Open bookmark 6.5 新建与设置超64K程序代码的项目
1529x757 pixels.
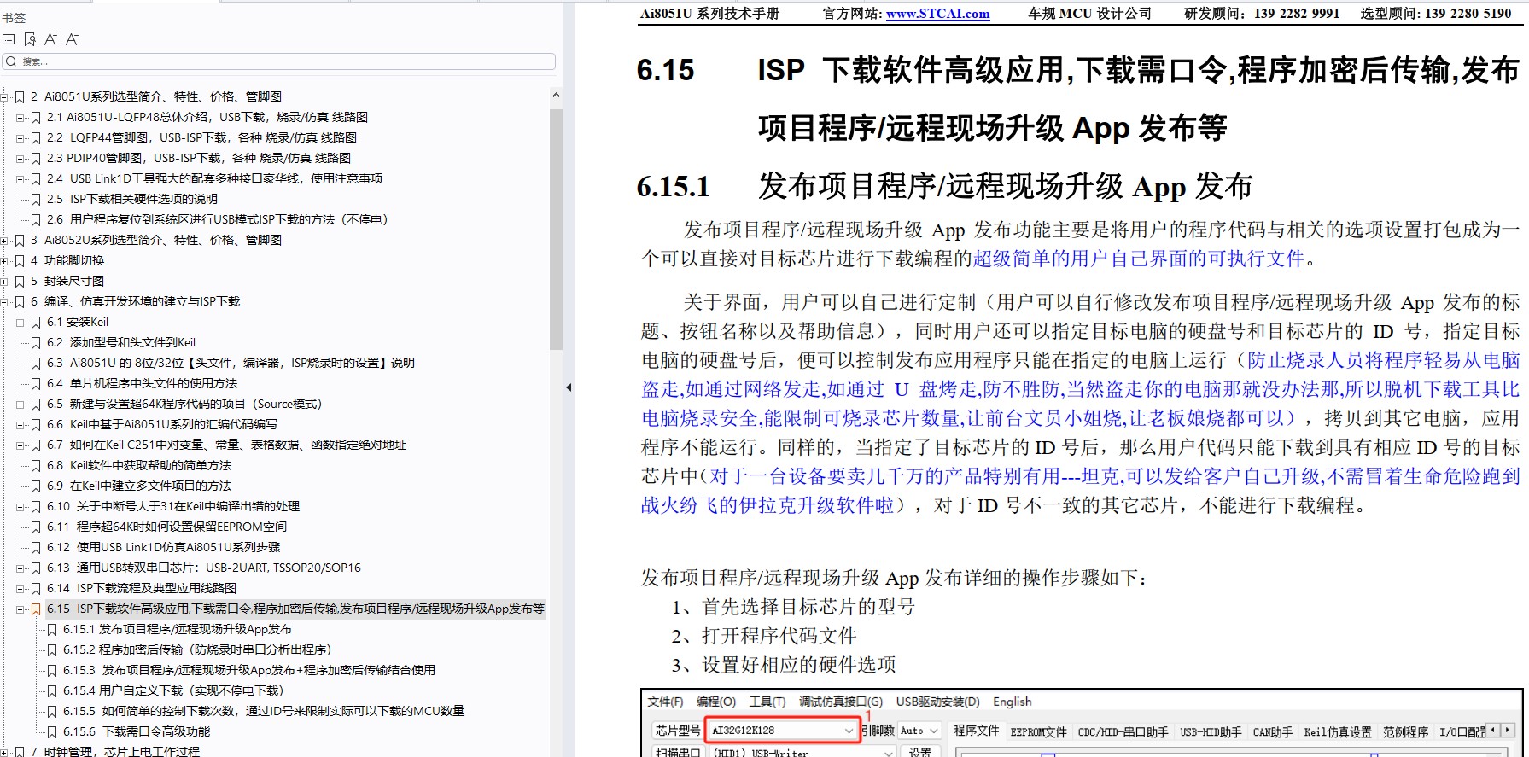click(x=184, y=404)
